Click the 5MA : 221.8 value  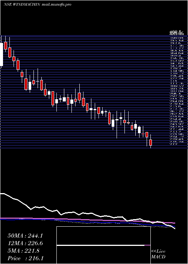point(23,251)
